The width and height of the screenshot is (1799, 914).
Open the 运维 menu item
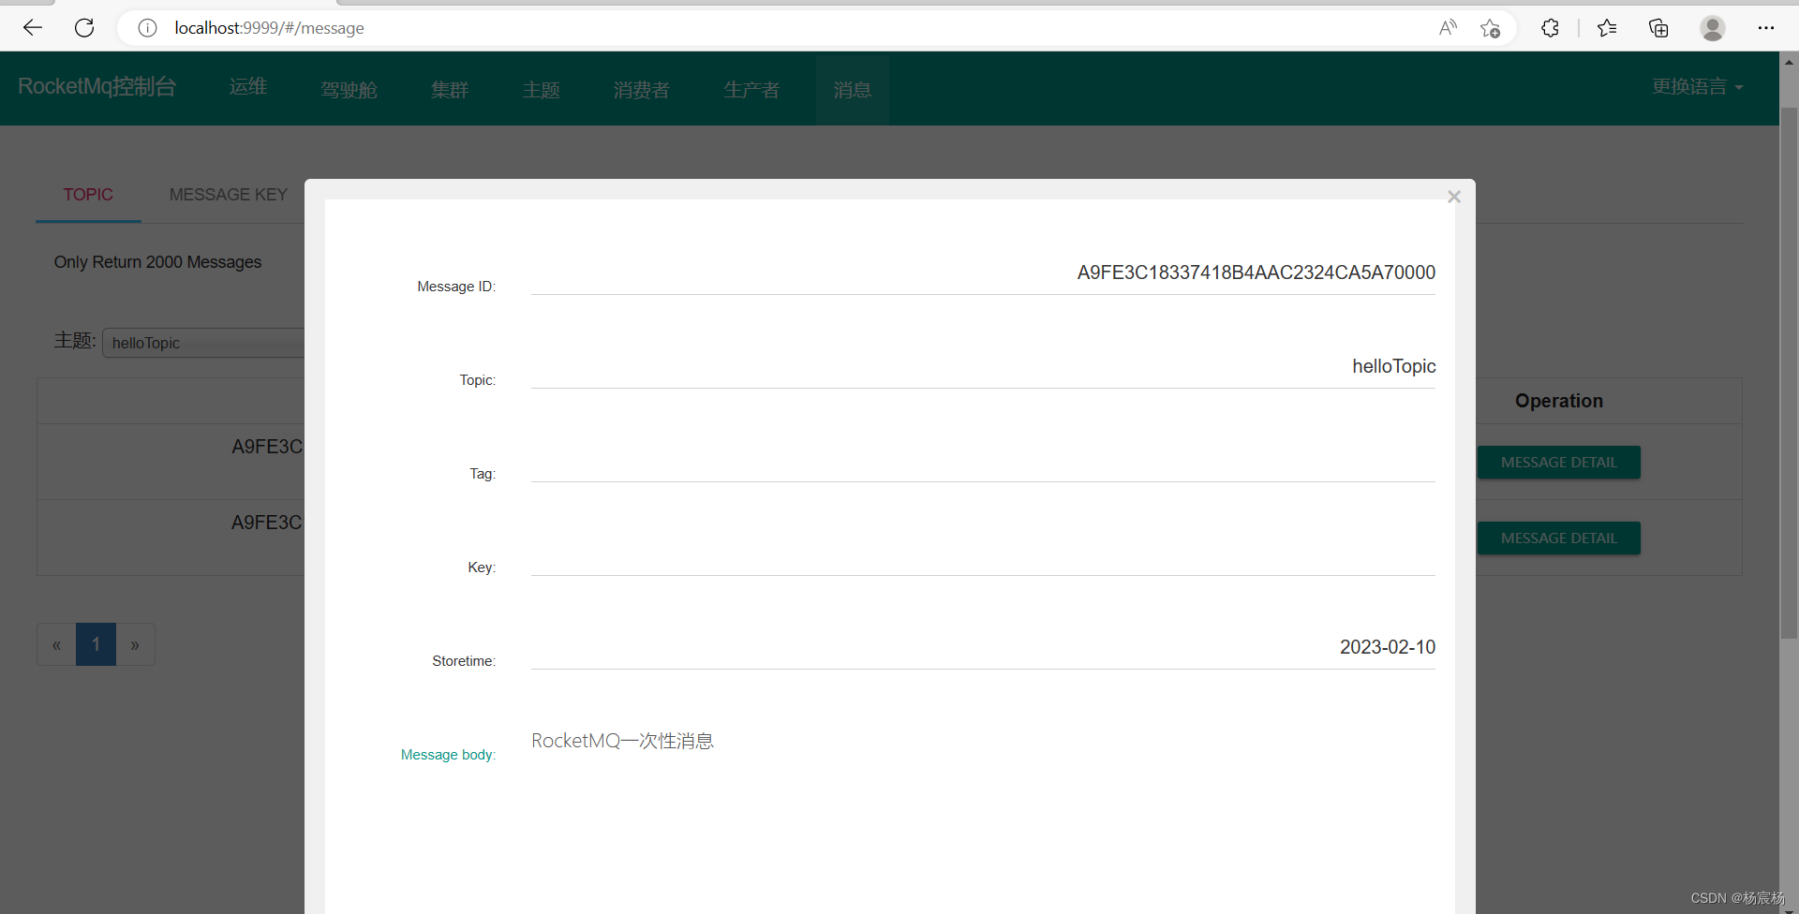(248, 86)
